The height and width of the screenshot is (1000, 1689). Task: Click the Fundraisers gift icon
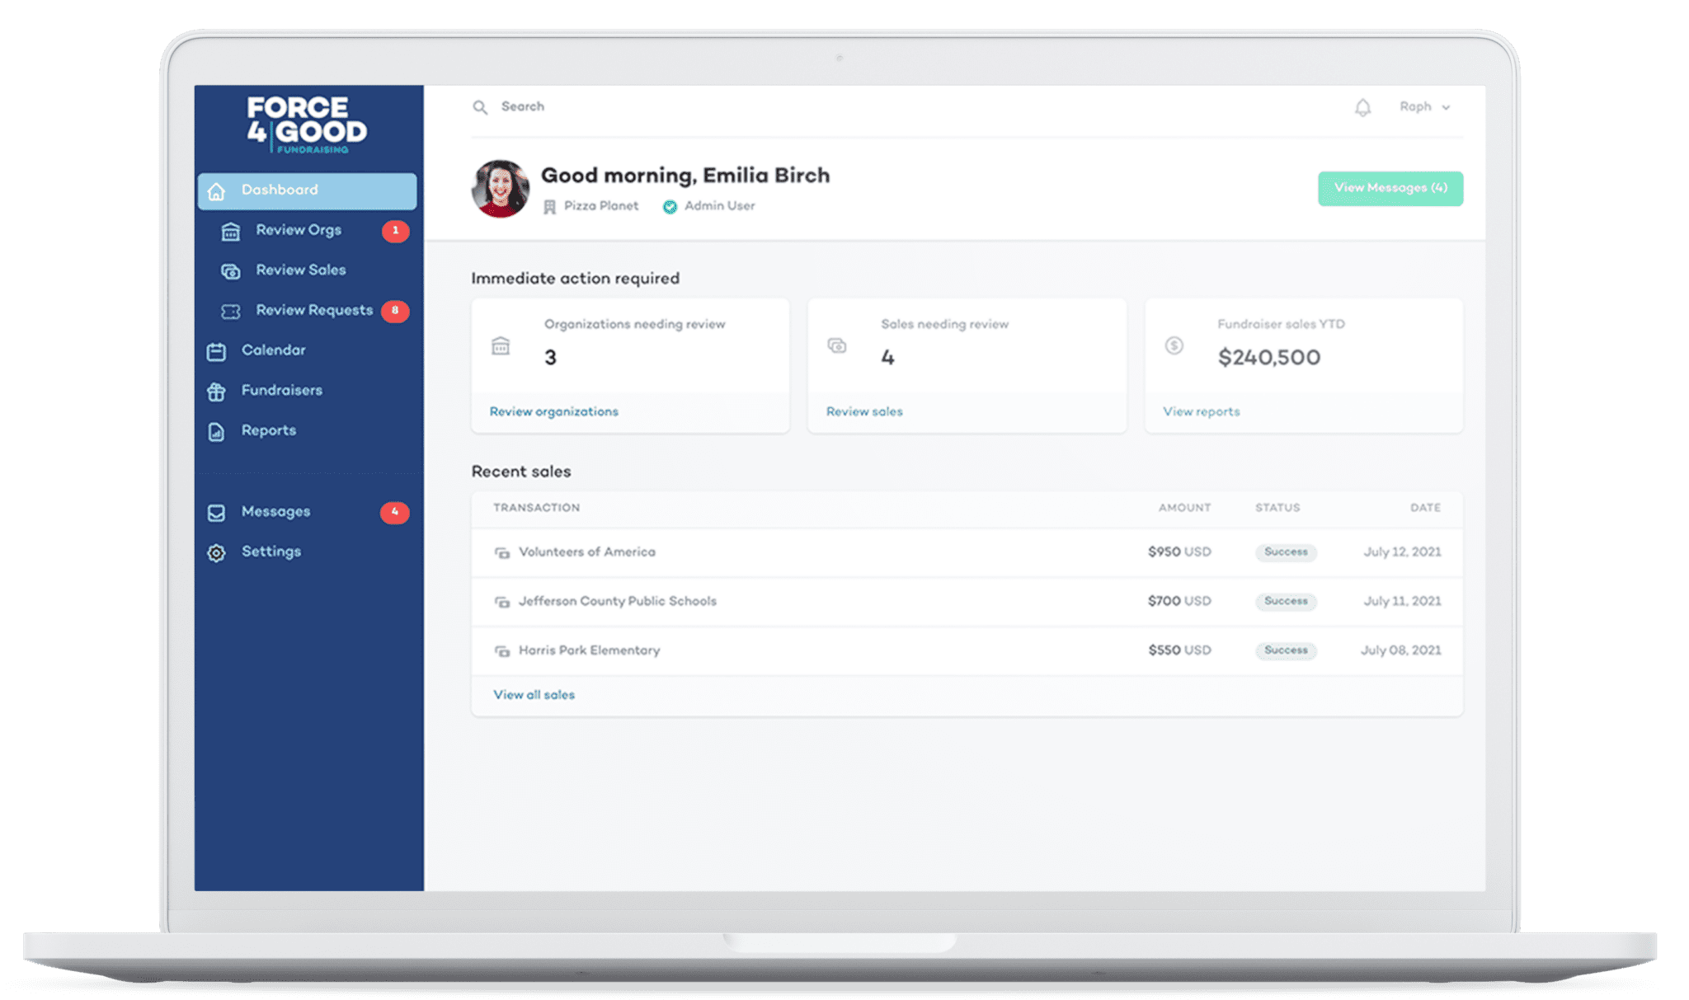216,392
